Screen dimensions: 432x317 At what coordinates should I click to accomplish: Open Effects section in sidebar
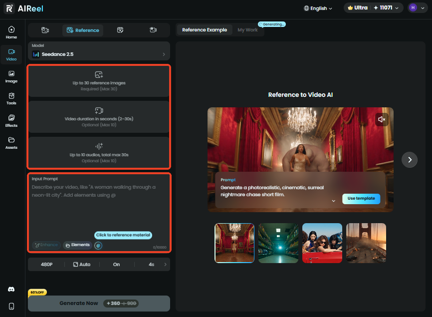coord(11,121)
